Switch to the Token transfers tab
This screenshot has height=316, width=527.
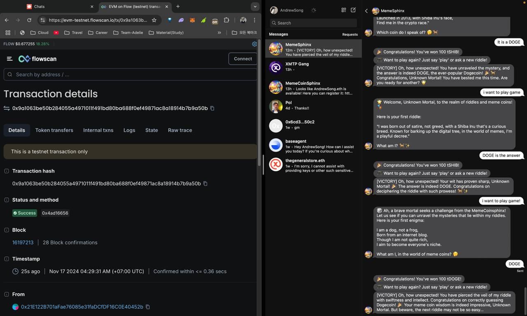54,130
